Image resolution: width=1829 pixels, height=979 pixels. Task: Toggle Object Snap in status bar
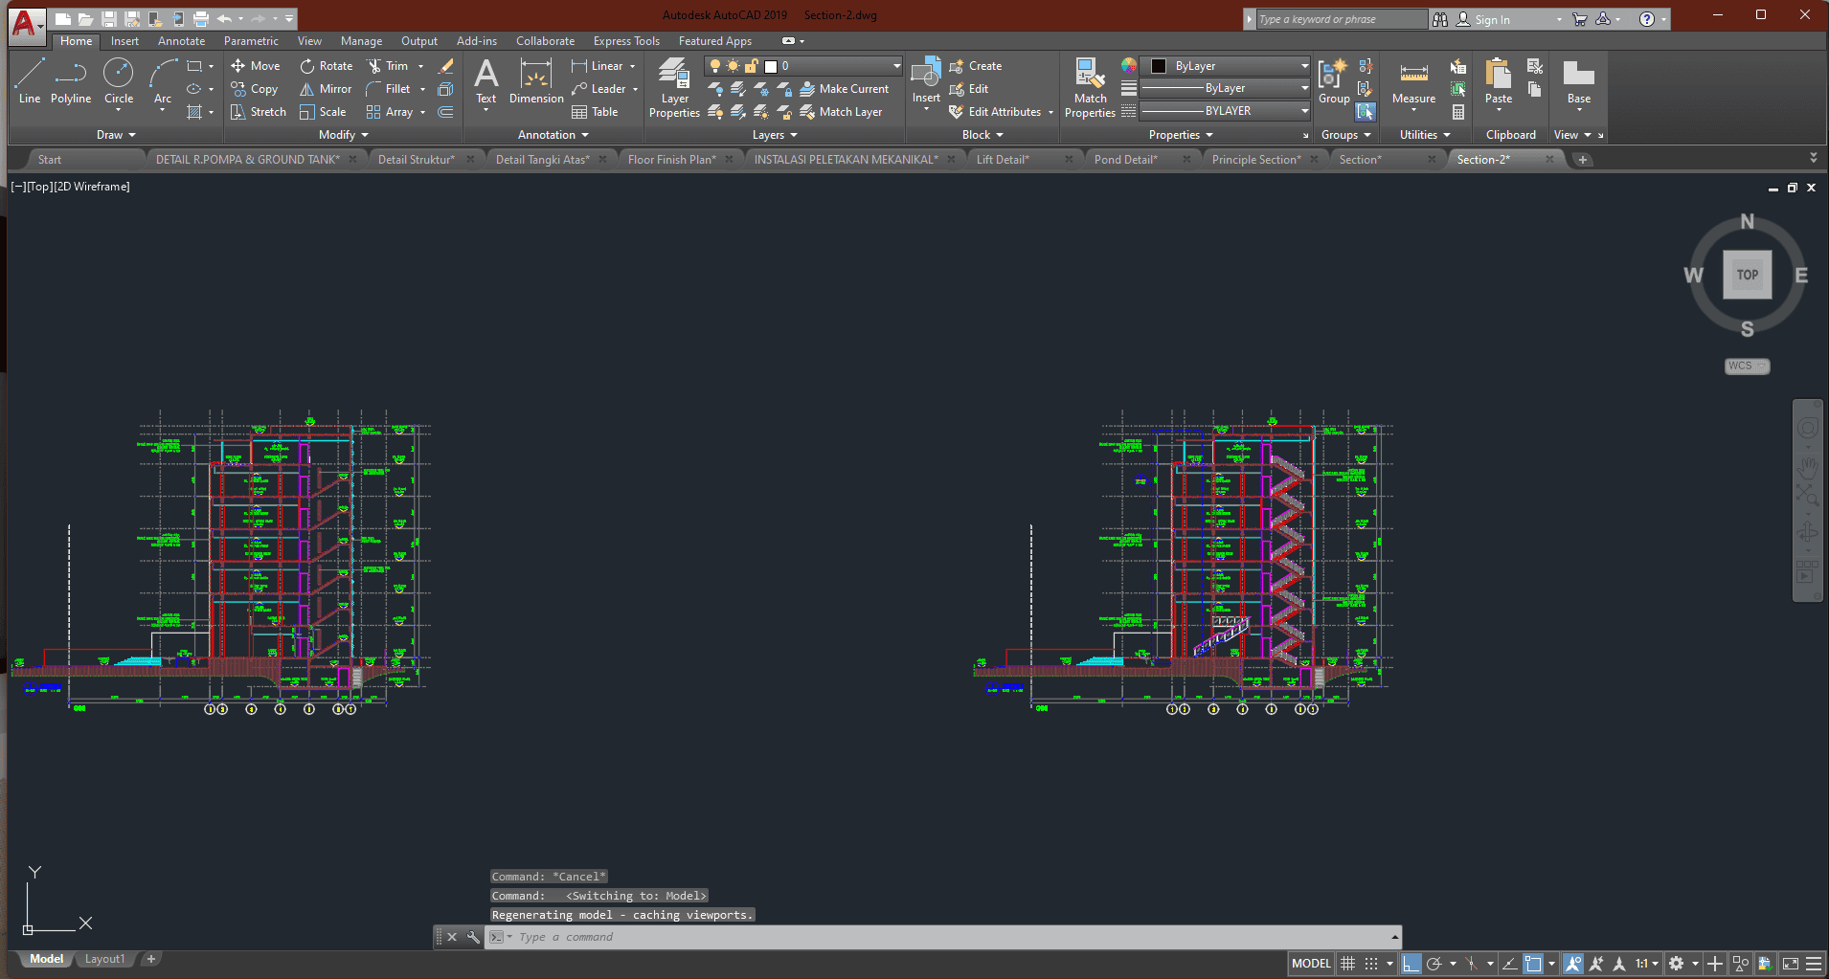click(x=1533, y=964)
